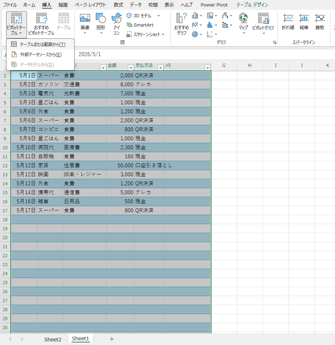Select the 通信費 cell
Viewport: 335px width, 345px height.
[85, 192]
